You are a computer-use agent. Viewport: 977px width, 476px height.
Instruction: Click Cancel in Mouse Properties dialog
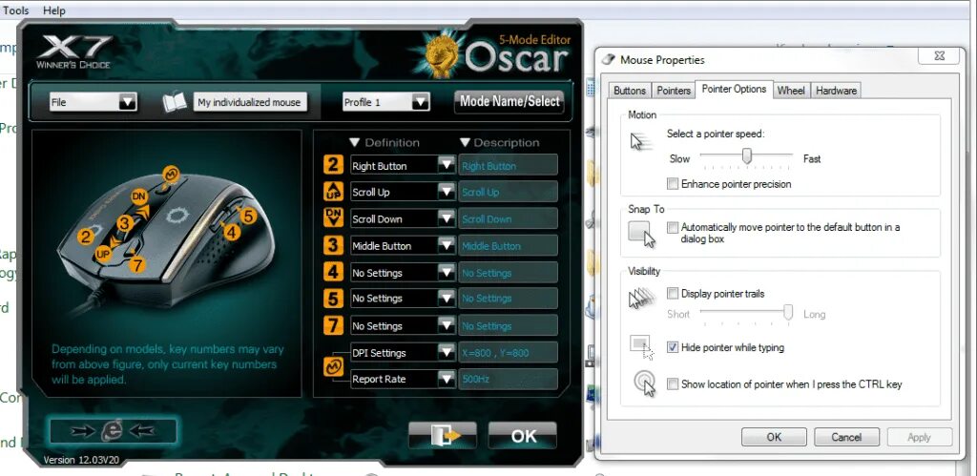pyautogui.click(x=846, y=437)
